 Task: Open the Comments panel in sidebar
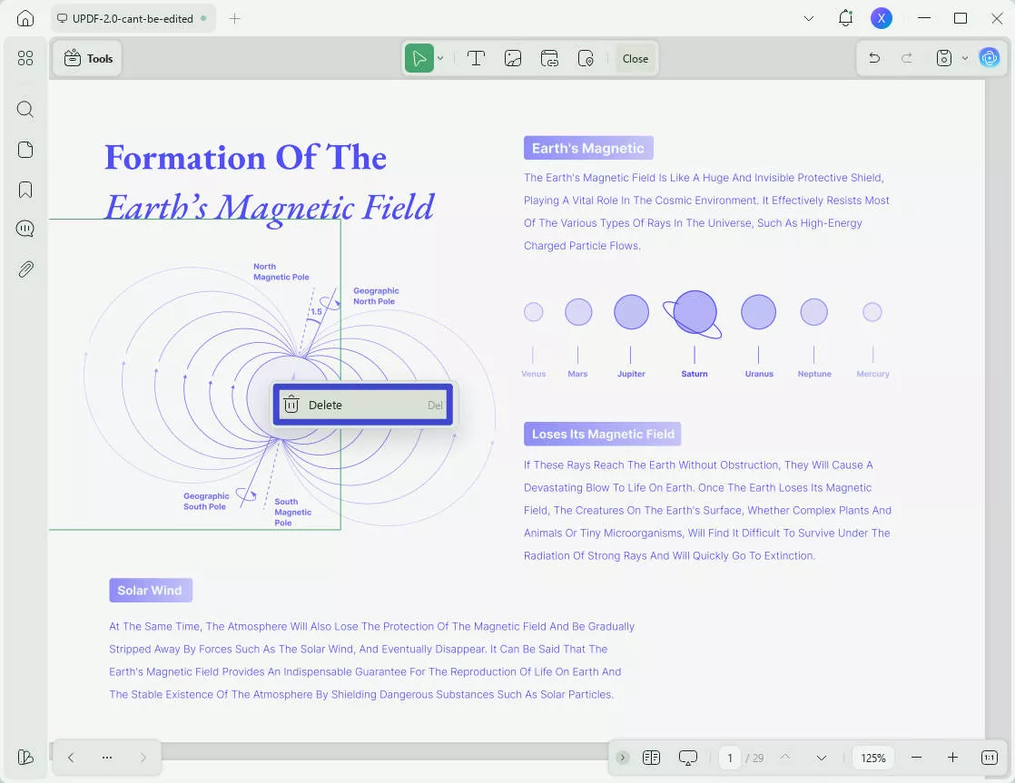pos(25,230)
